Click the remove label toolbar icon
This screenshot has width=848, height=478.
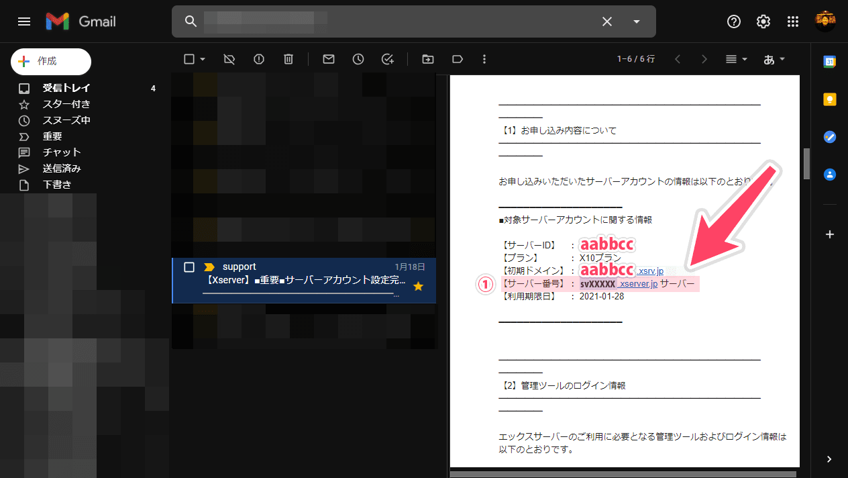[x=229, y=59]
